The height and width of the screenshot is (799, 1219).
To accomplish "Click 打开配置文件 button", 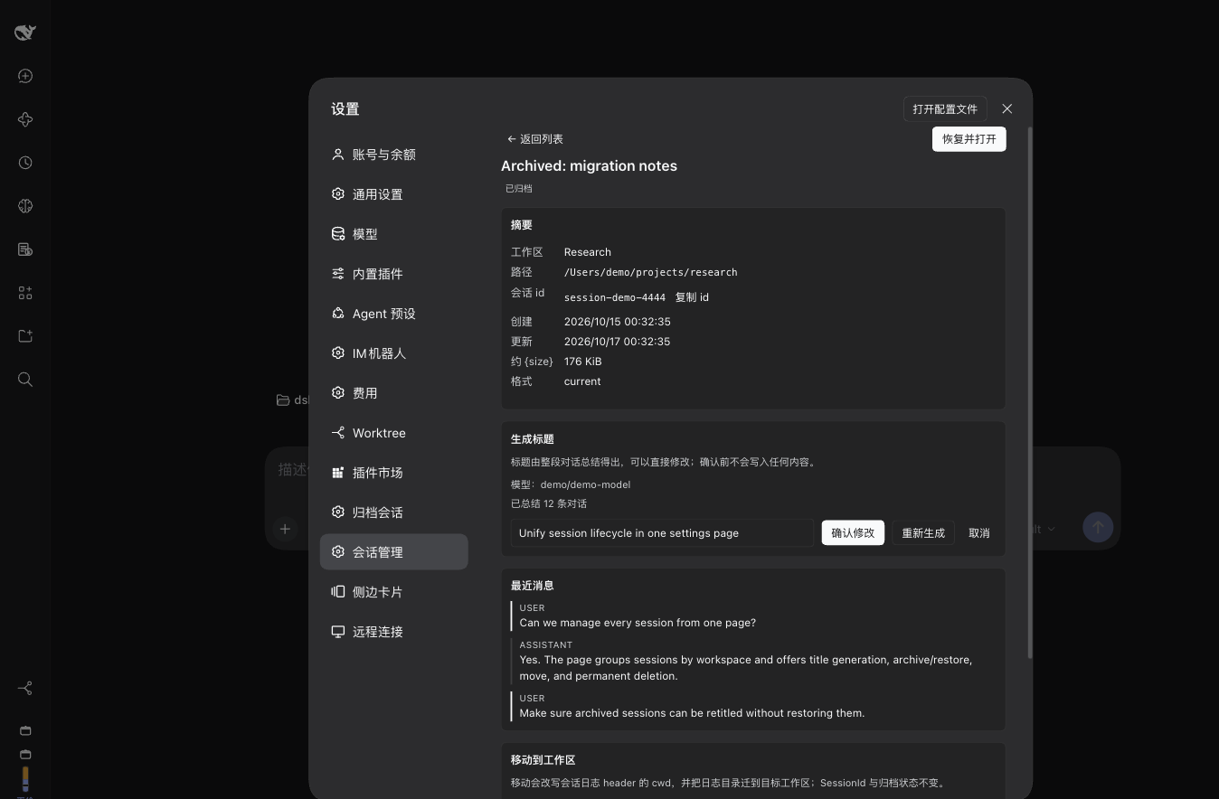I will pos(945,108).
